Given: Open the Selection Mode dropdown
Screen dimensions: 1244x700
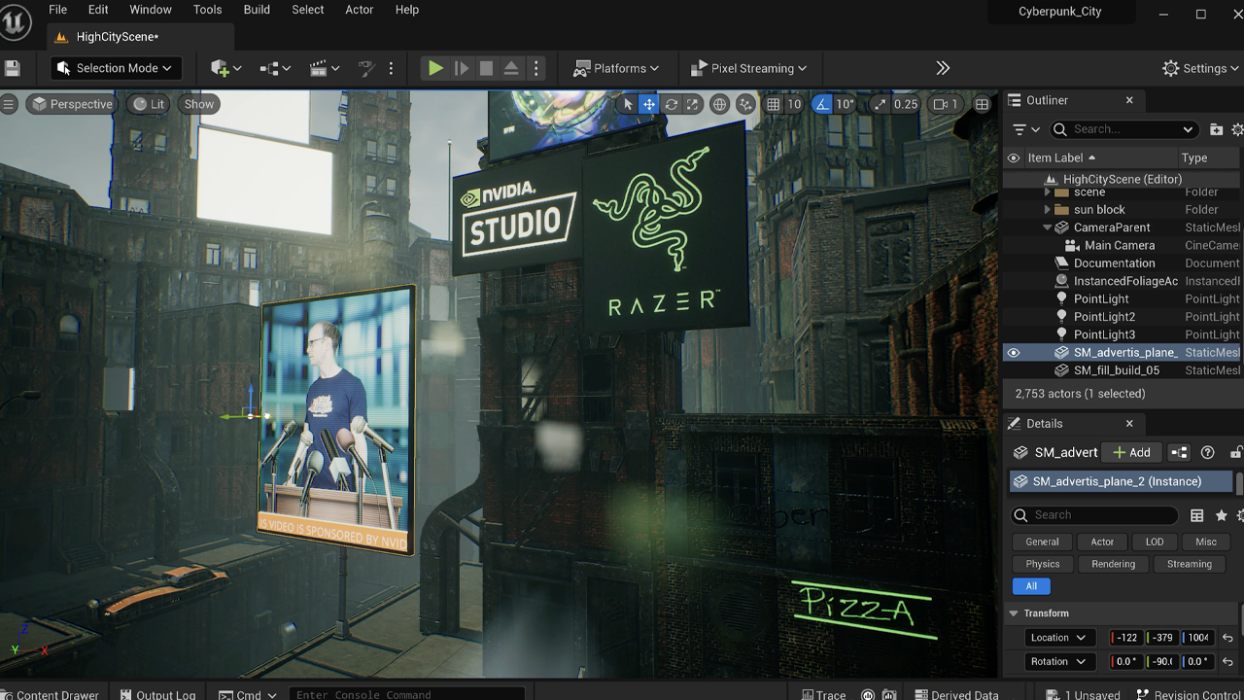Looking at the screenshot, I should click(x=114, y=68).
